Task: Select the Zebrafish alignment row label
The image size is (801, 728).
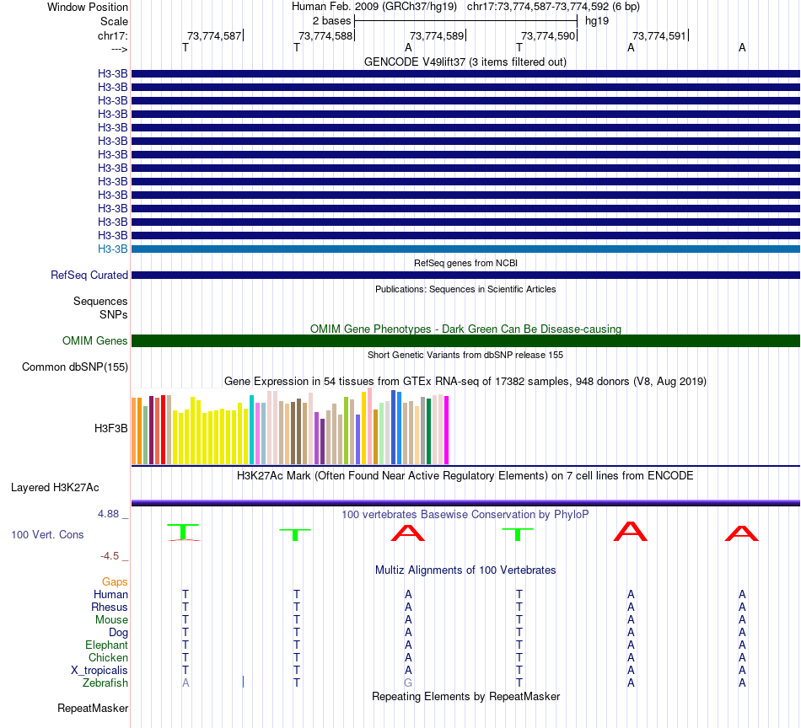Action: (105, 683)
